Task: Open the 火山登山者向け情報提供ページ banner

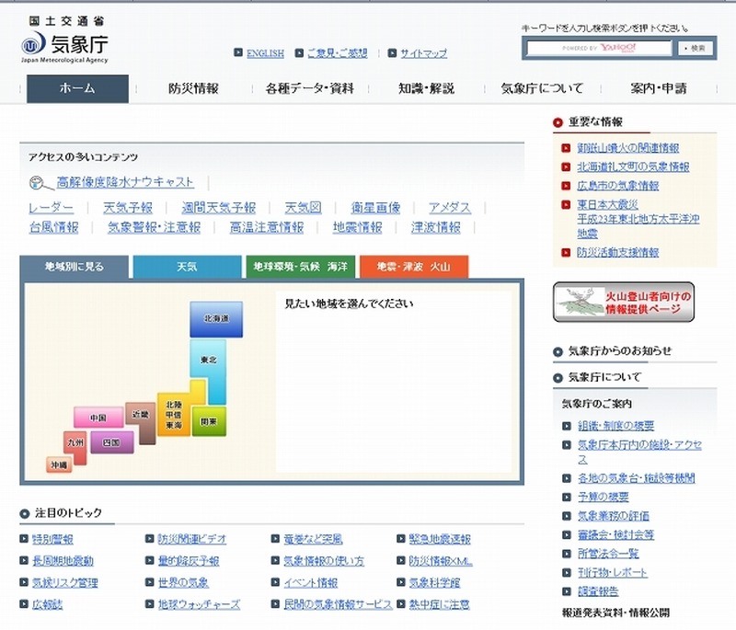Action: click(623, 302)
